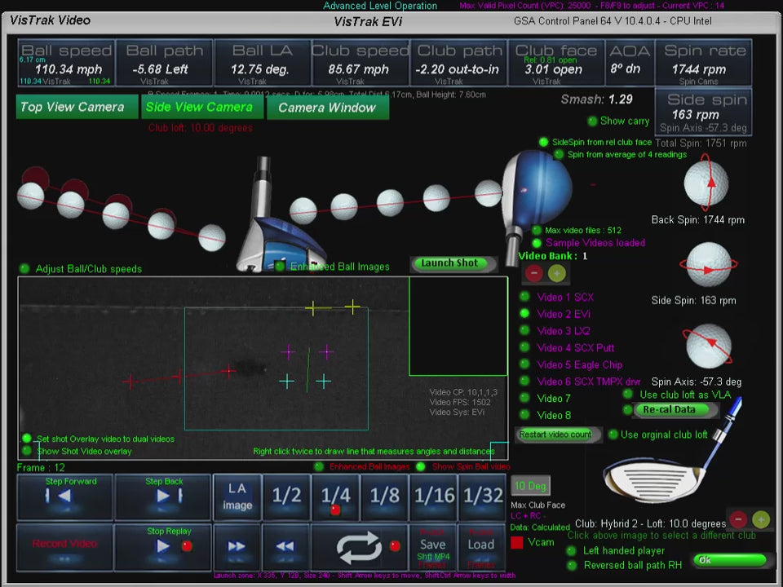Open the LA image view
Viewport: 783px width, 587px height.
[237, 497]
